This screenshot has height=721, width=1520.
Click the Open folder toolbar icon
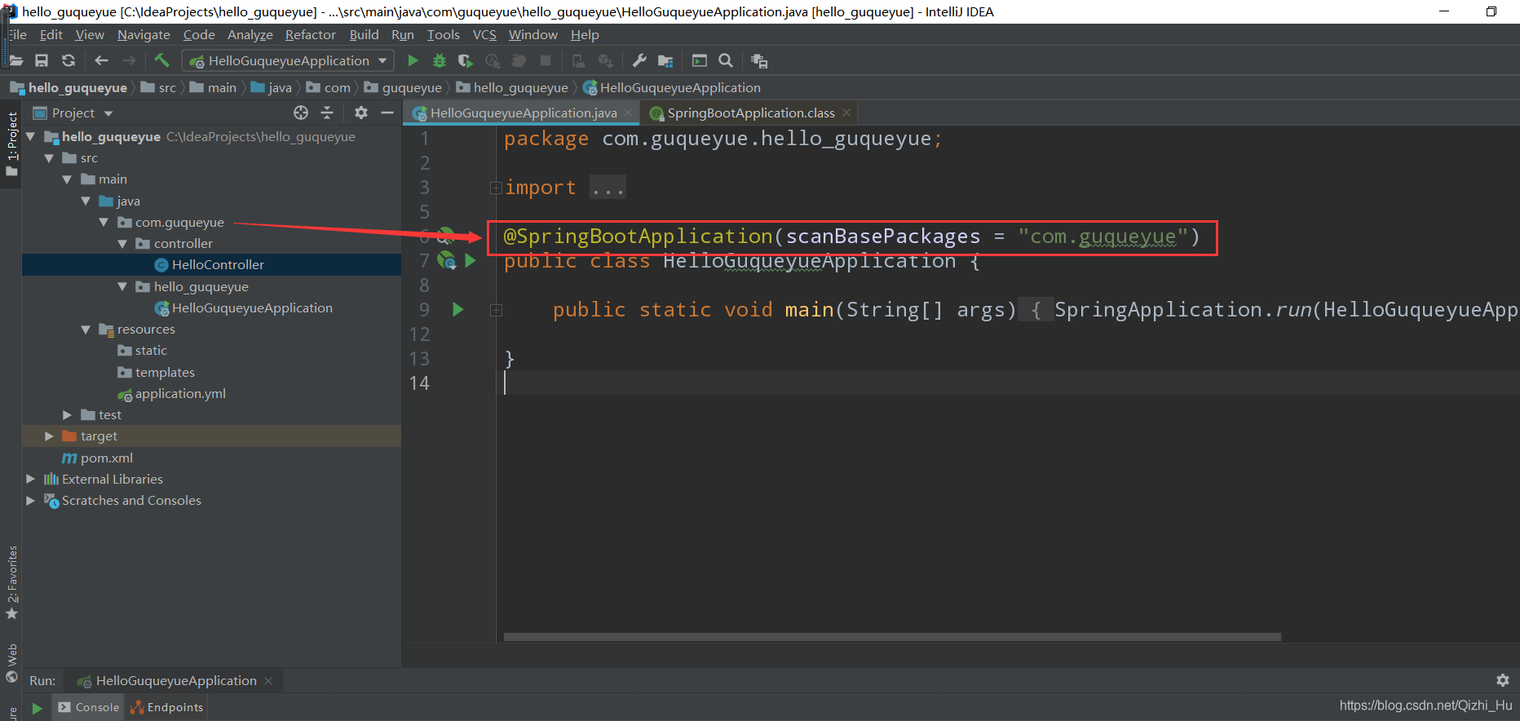click(15, 60)
